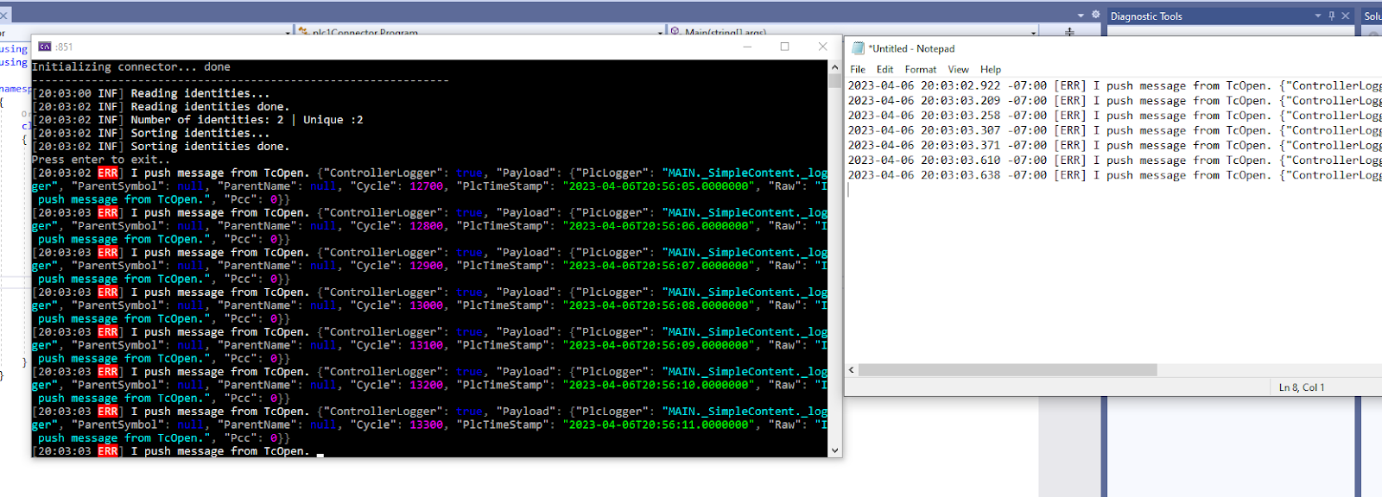Click the ':851' console window title

[x=64, y=47]
